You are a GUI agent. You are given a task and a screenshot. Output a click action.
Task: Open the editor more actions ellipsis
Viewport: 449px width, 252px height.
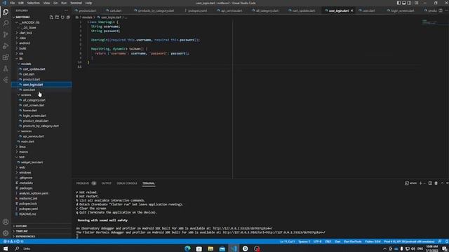[x=446, y=10]
